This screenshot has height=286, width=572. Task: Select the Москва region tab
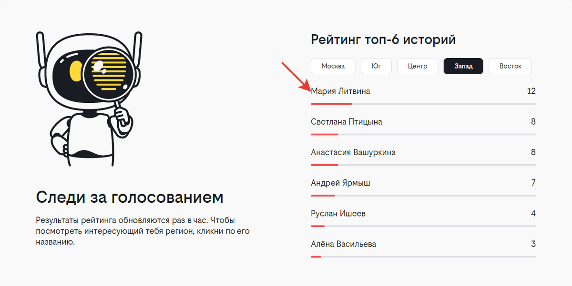point(333,66)
